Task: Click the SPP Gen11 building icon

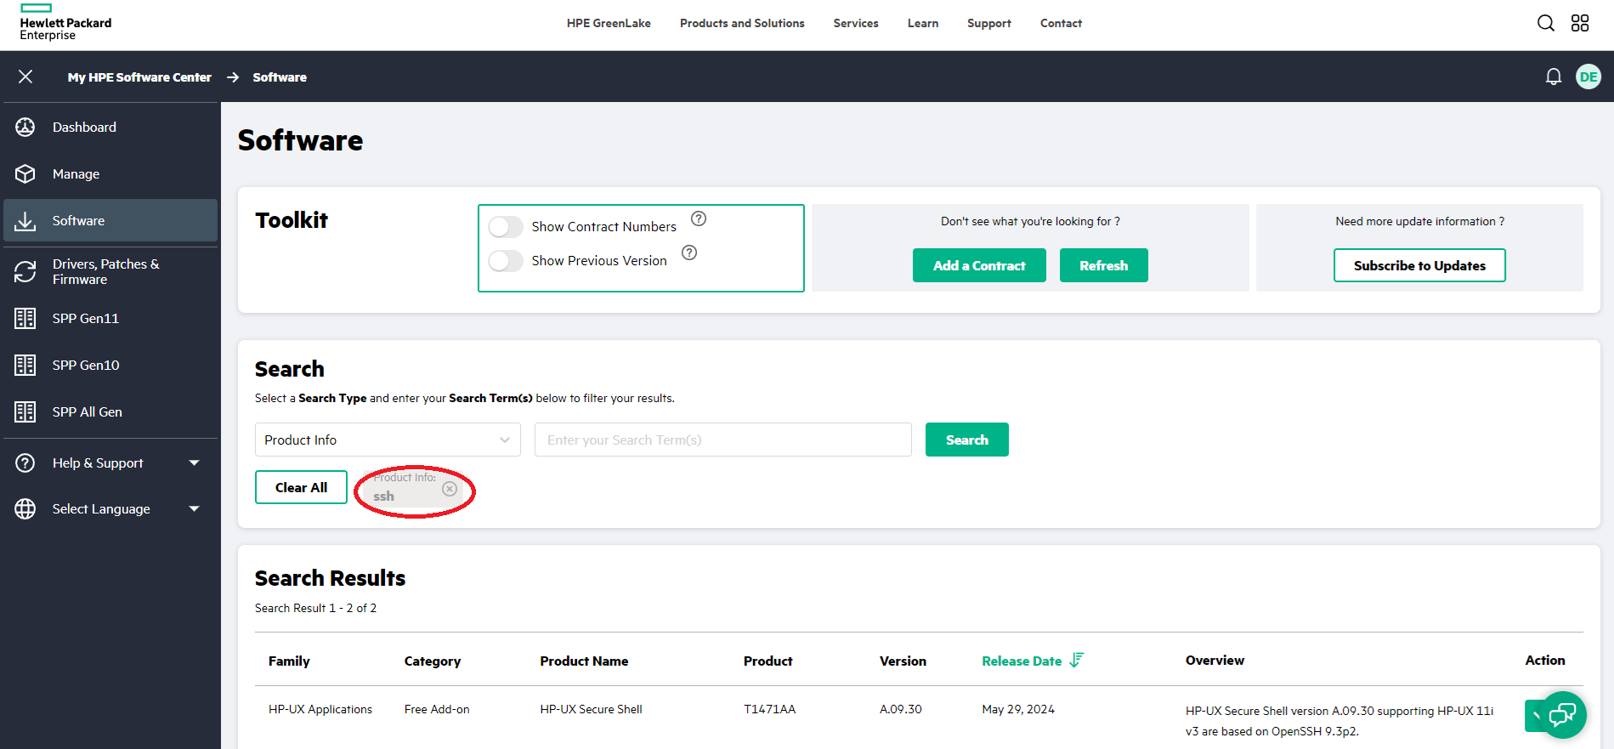Action: pyautogui.click(x=25, y=318)
